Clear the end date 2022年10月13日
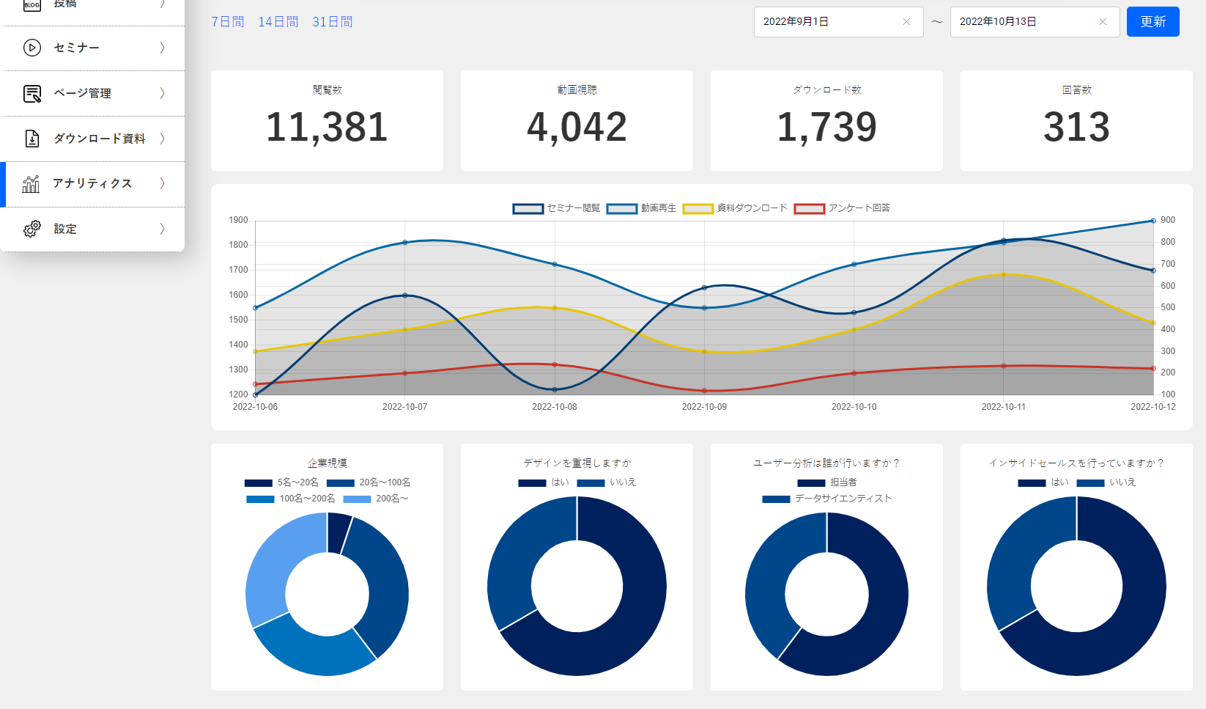Viewport: 1206px width, 709px height. coord(1103,22)
